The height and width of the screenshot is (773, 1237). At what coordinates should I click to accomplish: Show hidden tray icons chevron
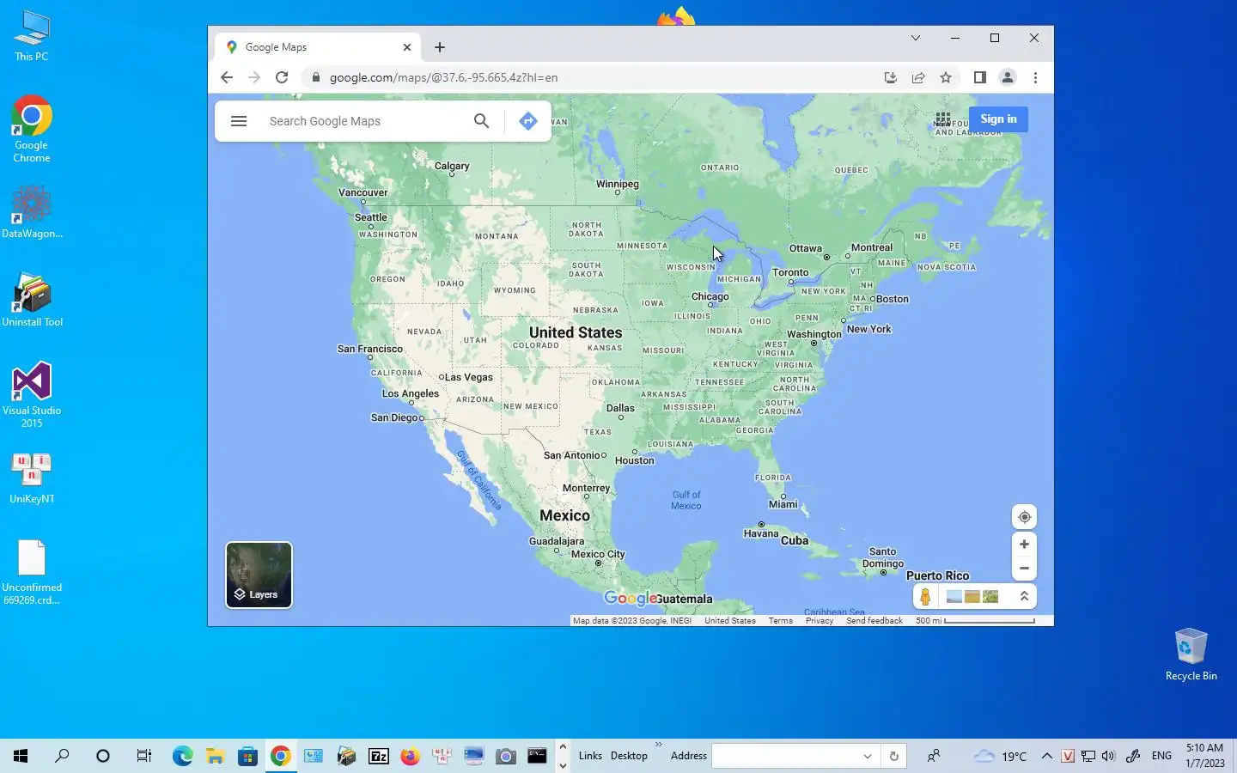(1046, 756)
